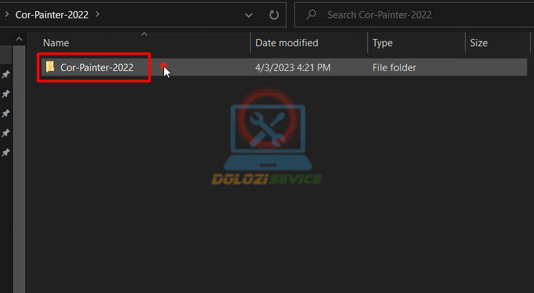
Task: Click the yellow folder icon for Cor-Painter-2022
Action: [x=50, y=67]
